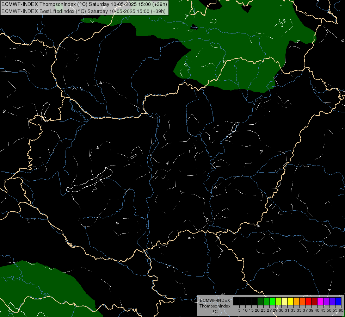Screen dimensions: 345x317
Task: Click the legend's ThompsonIndex label
Action: pyautogui.click(x=215, y=306)
